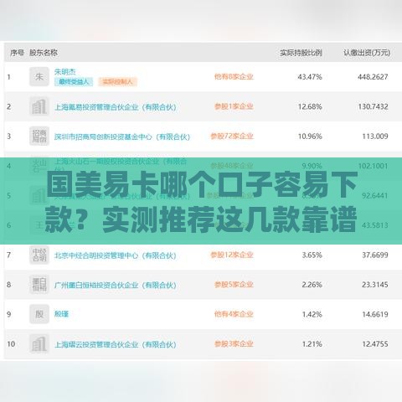Click the 朱 avatar icon in row 1
This screenshot has width=402, height=402.
coord(39,76)
